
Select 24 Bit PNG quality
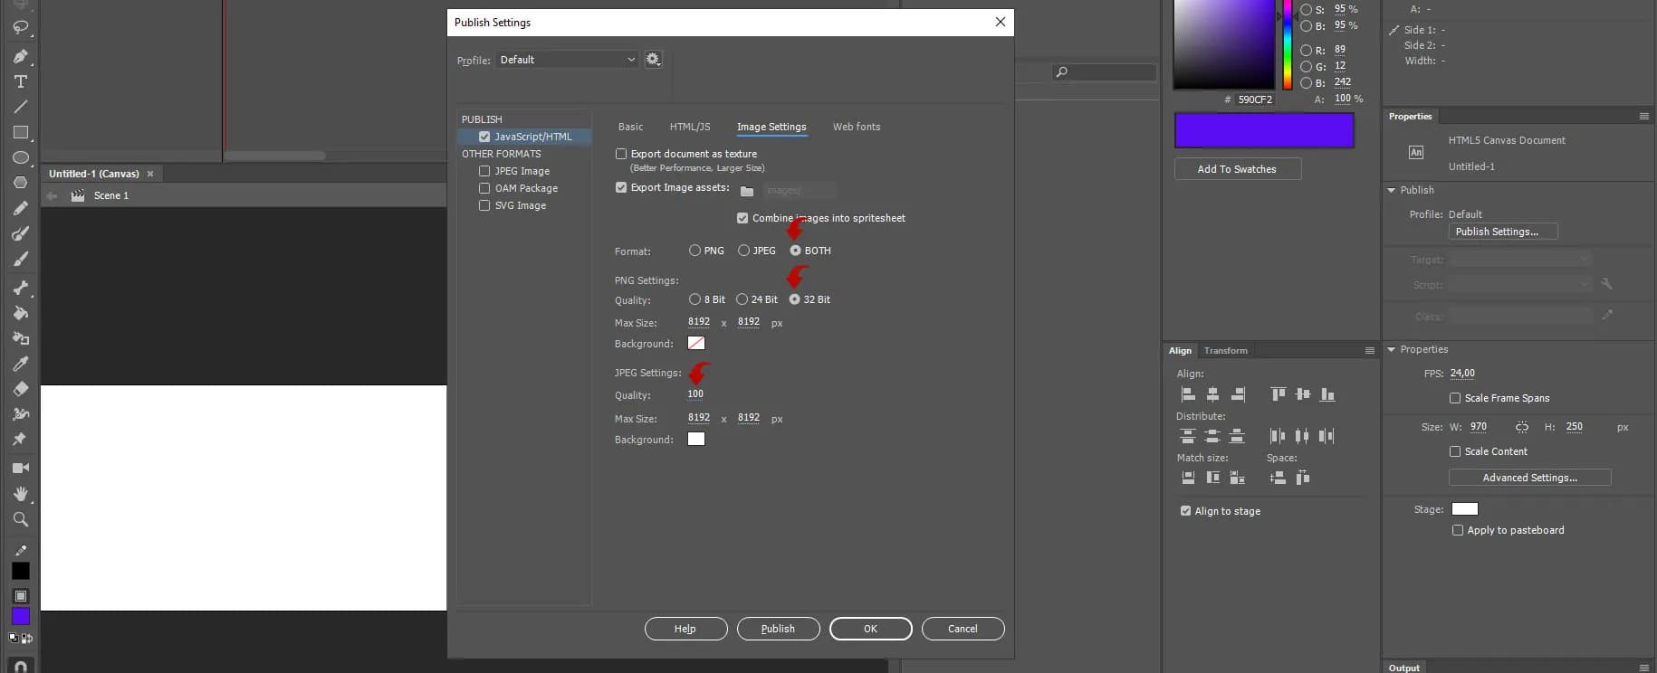coord(742,299)
